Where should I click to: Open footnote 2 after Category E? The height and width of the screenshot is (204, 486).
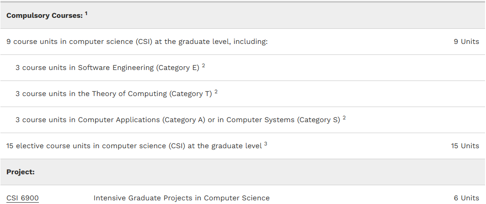203,65
